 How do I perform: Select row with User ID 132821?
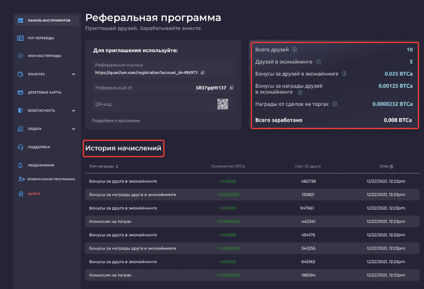(x=252, y=195)
